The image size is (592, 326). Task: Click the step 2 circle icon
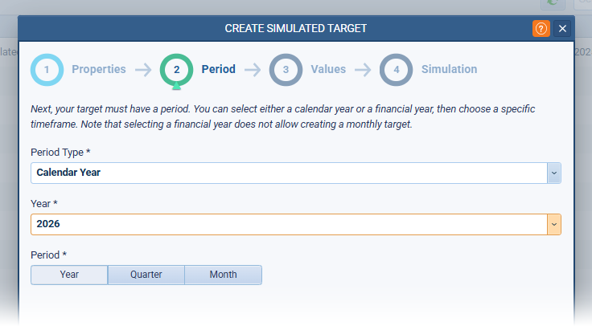[176, 70]
